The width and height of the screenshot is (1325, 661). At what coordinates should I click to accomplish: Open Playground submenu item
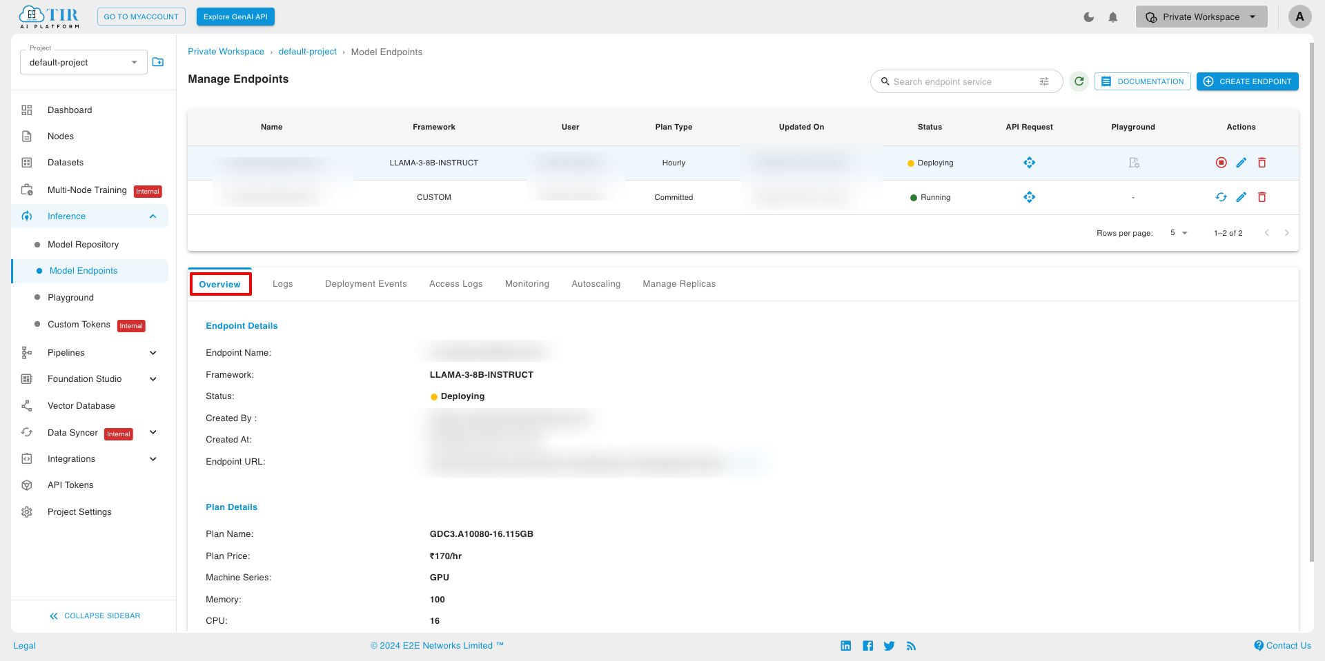70,298
